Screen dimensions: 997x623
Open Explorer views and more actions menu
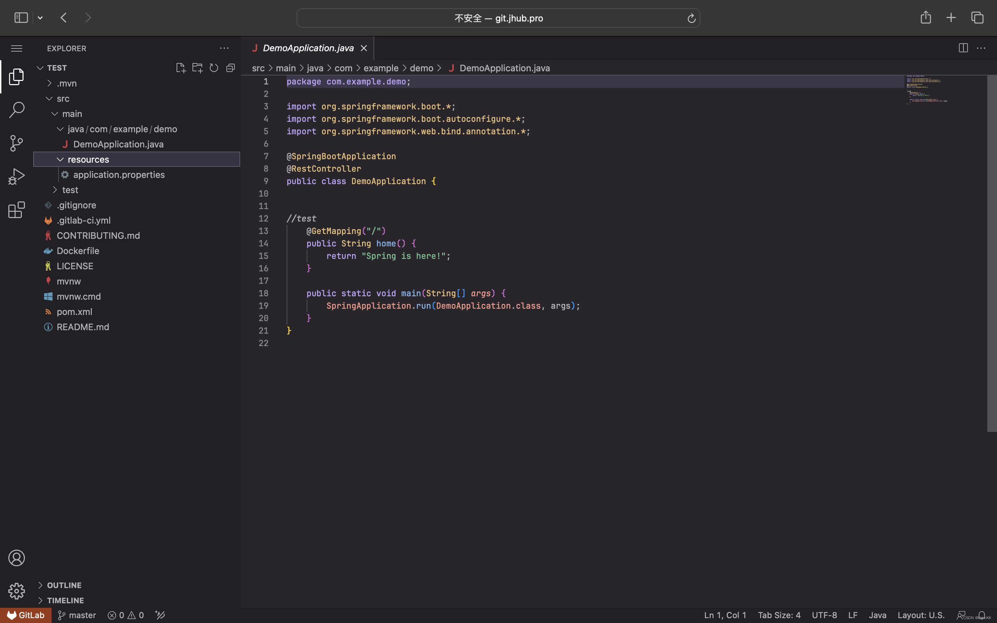point(224,48)
